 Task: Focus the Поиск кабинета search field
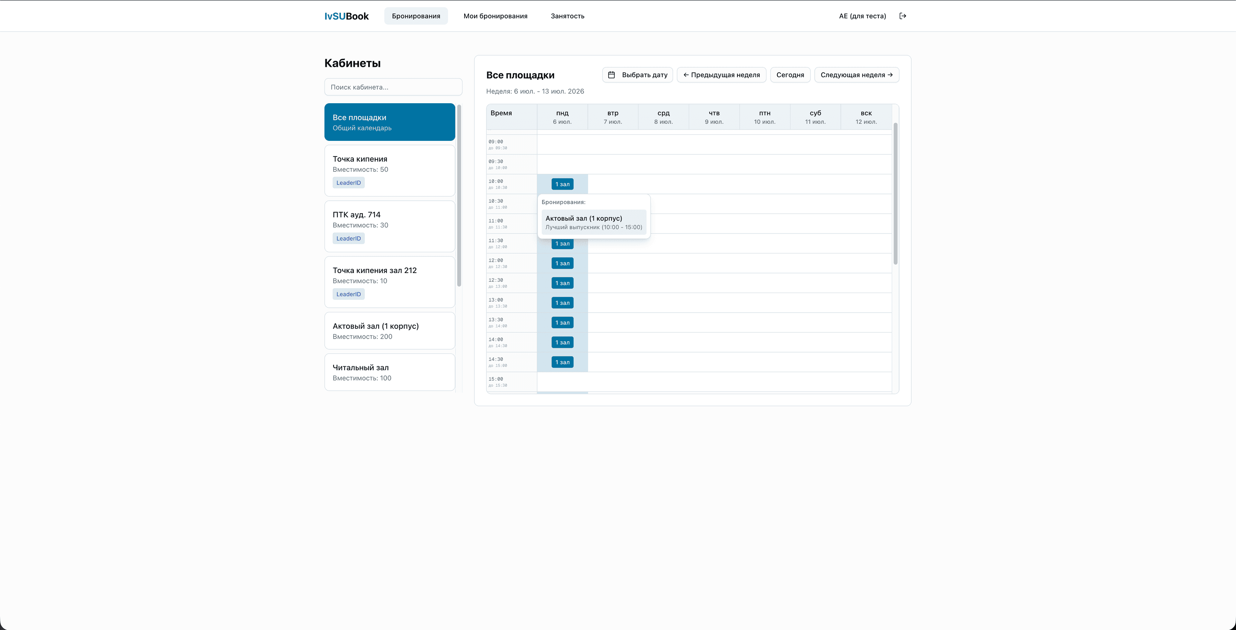(393, 87)
